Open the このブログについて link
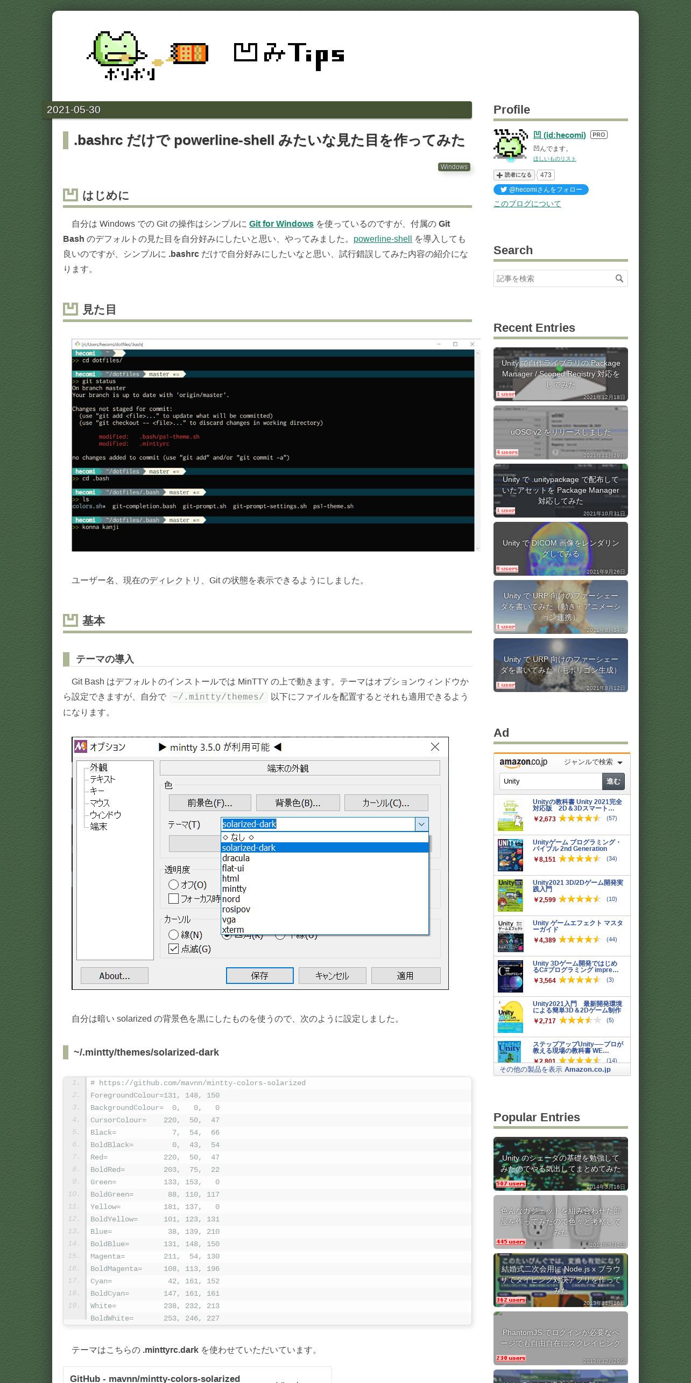Viewport: 691px width, 1383px height. tap(527, 204)
